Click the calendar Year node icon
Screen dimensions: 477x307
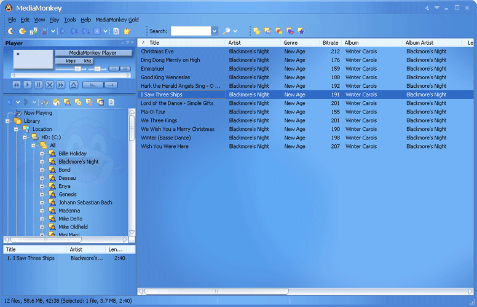100,102
